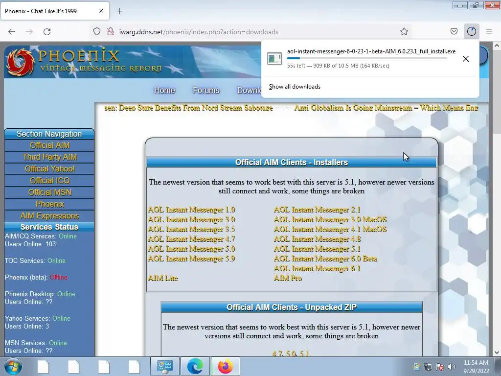The image size is (501, 376).
Task: Open the Forums navigation link
Action: (206, 91)
